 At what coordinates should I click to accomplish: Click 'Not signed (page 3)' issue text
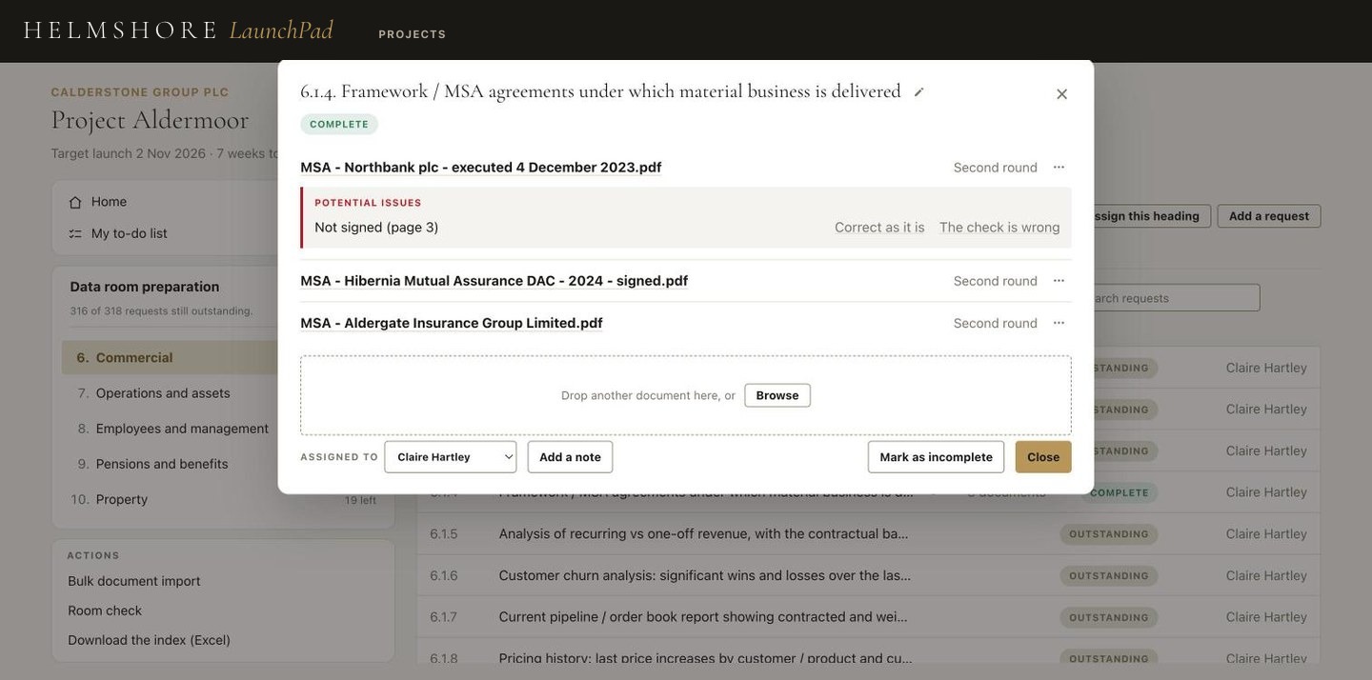(x=376, y=227)
